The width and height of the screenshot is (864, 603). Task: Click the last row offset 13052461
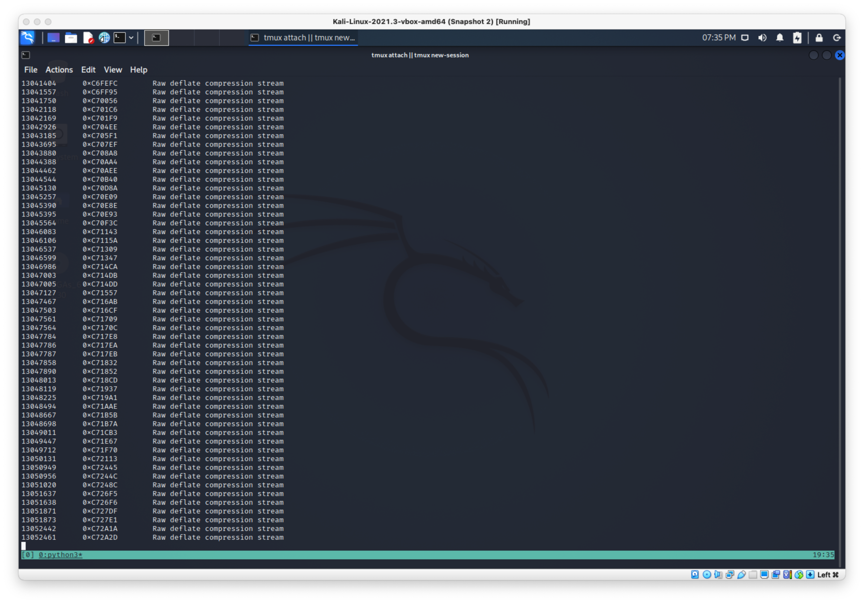(39, 537)
